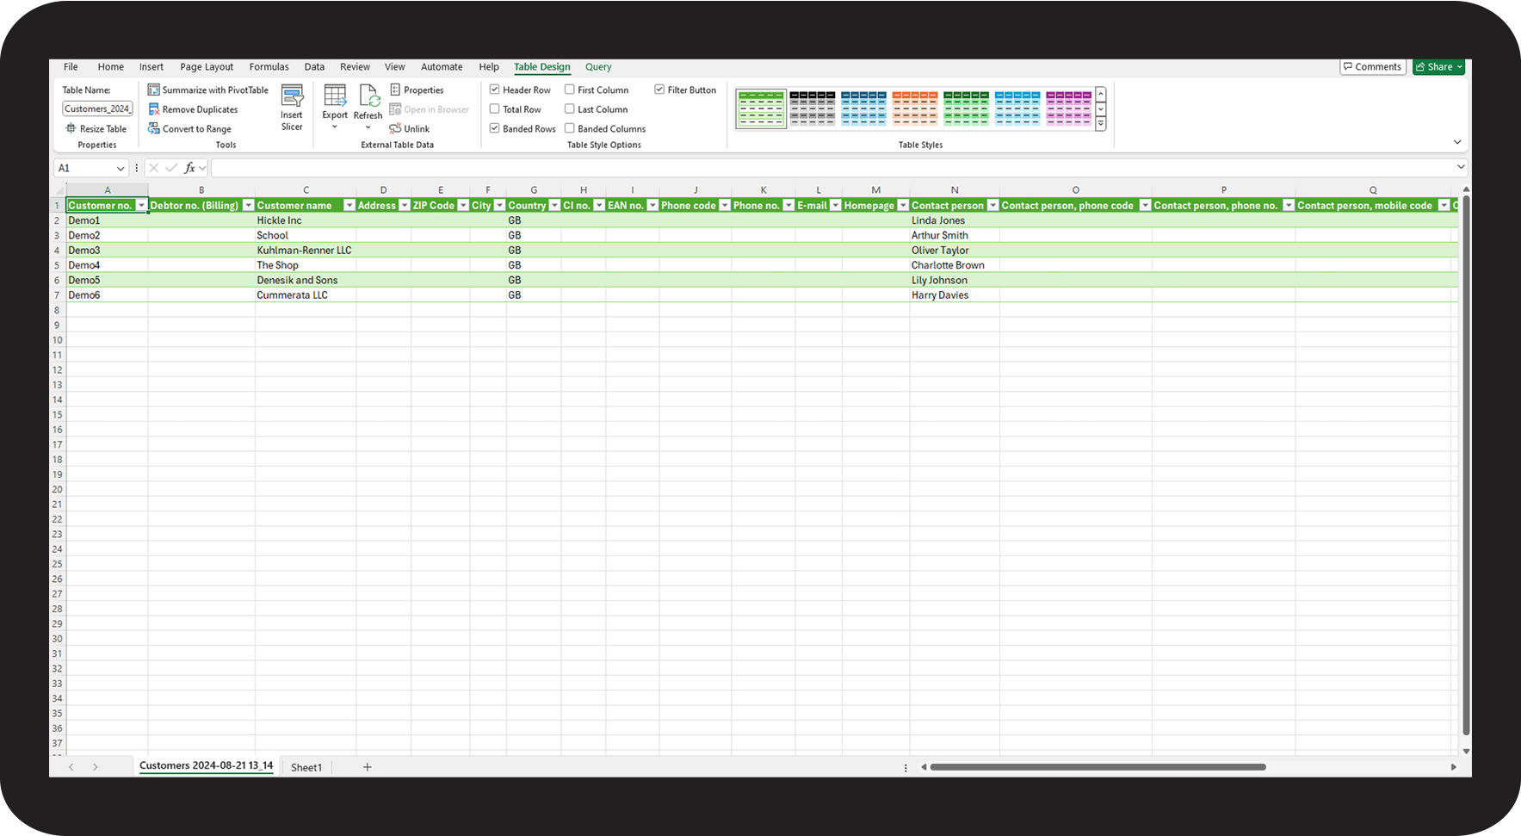Click the Remove Duplicates icon
Image resolution: width=1521 pixels, height=836 pixels.
(154, 109)
